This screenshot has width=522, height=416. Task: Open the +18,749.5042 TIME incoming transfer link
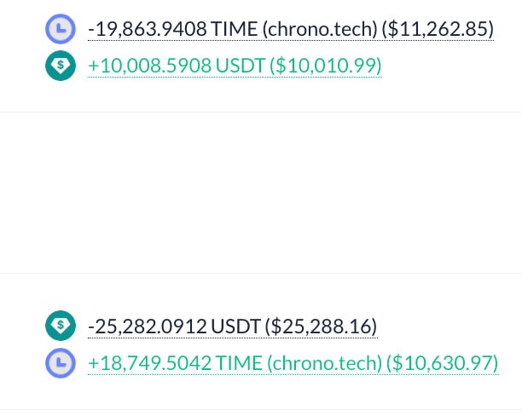tap(293, 363)
